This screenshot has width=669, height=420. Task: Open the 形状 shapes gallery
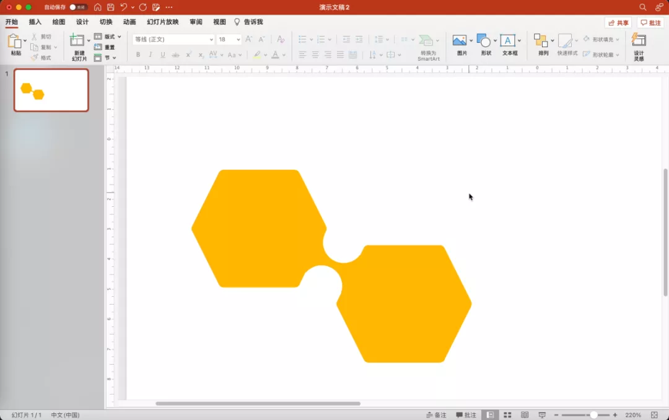tap(484, 40)
